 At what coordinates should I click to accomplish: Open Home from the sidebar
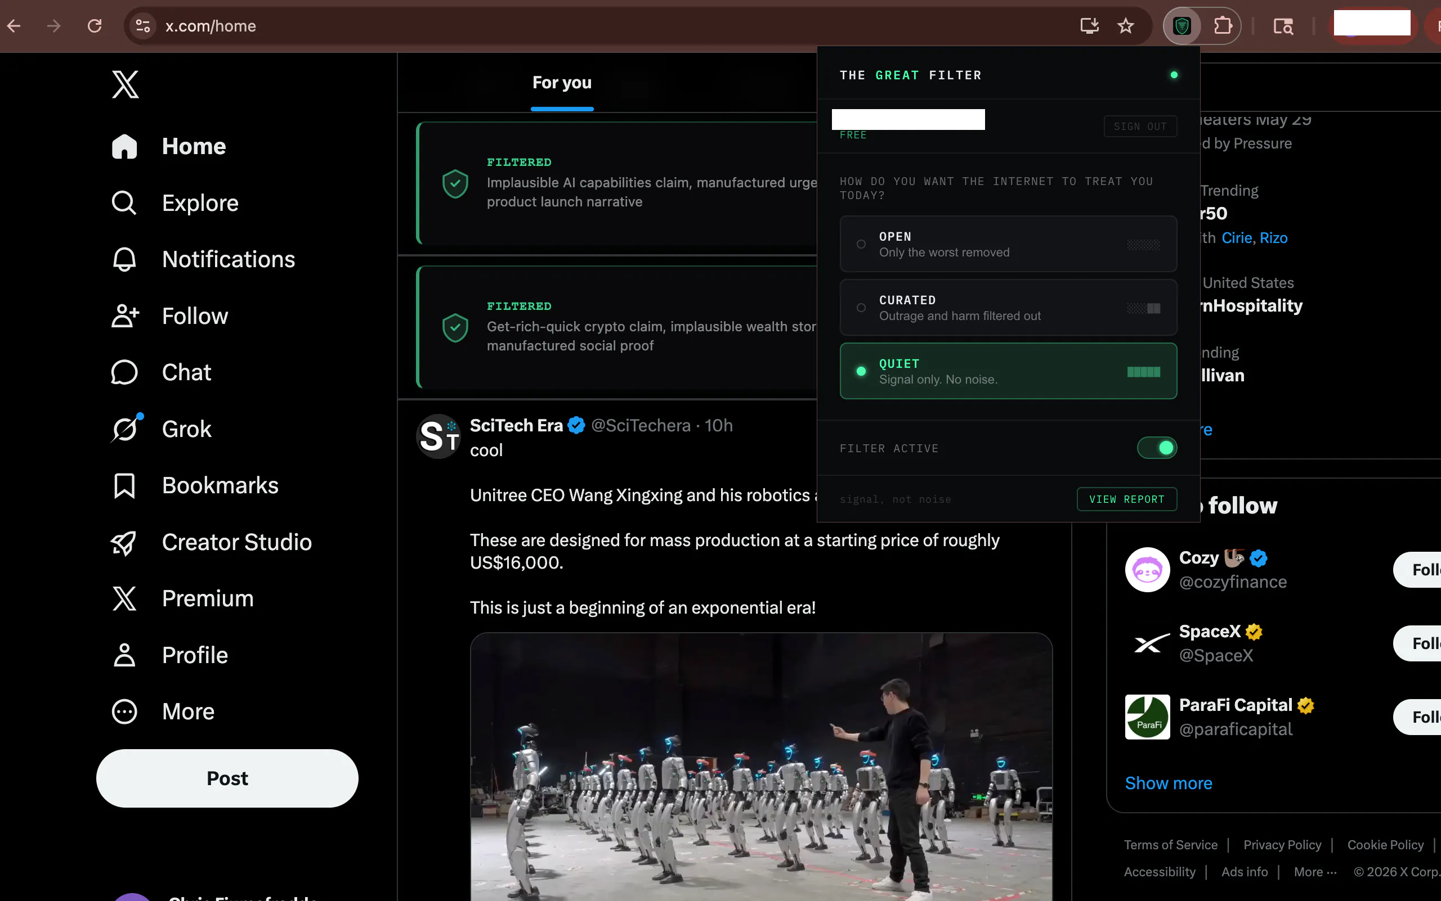click(x=169, y=147)
